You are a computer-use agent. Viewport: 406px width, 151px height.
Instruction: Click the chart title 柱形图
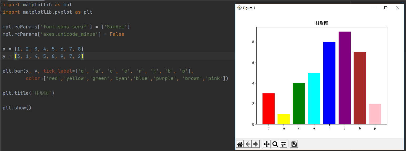click(322, 23)
